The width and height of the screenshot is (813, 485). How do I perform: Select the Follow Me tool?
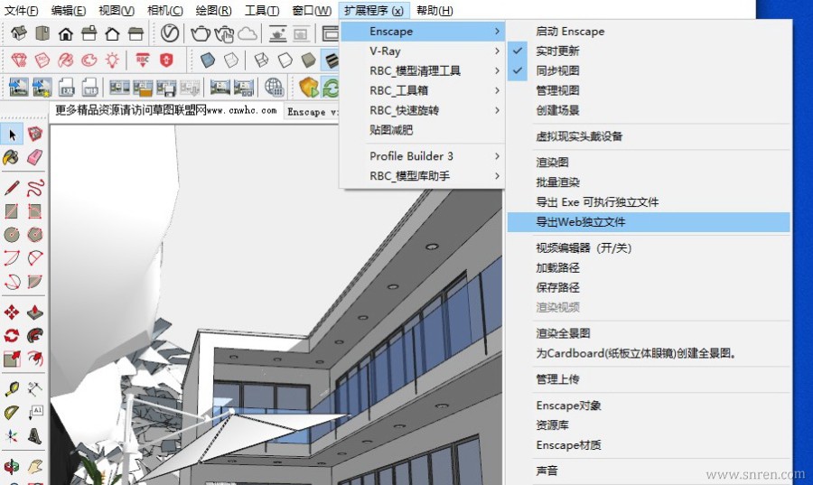pos(34,335)
